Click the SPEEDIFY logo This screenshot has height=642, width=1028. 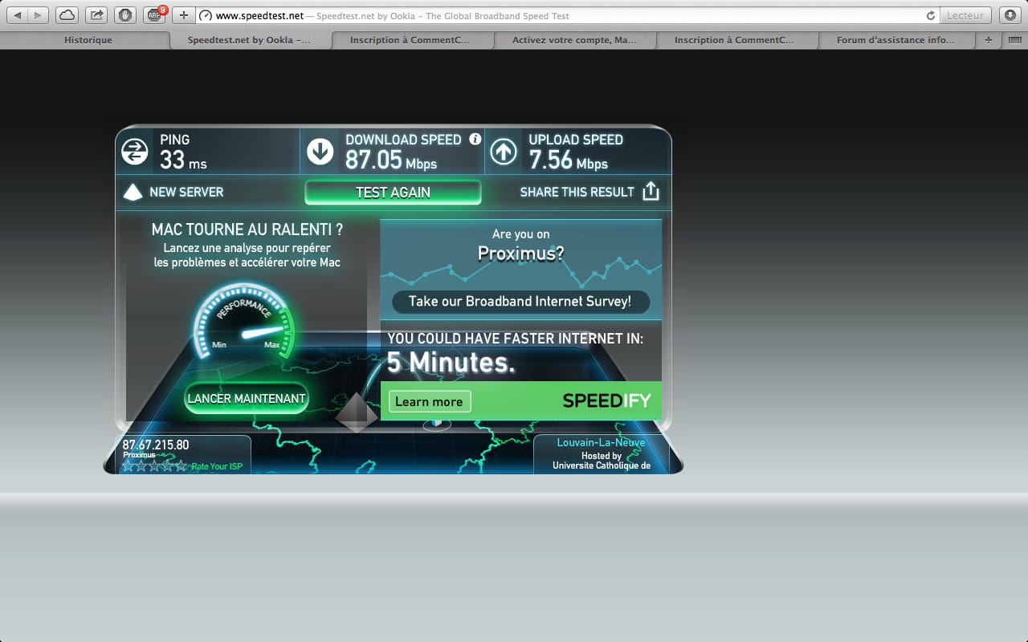[606, 400]
